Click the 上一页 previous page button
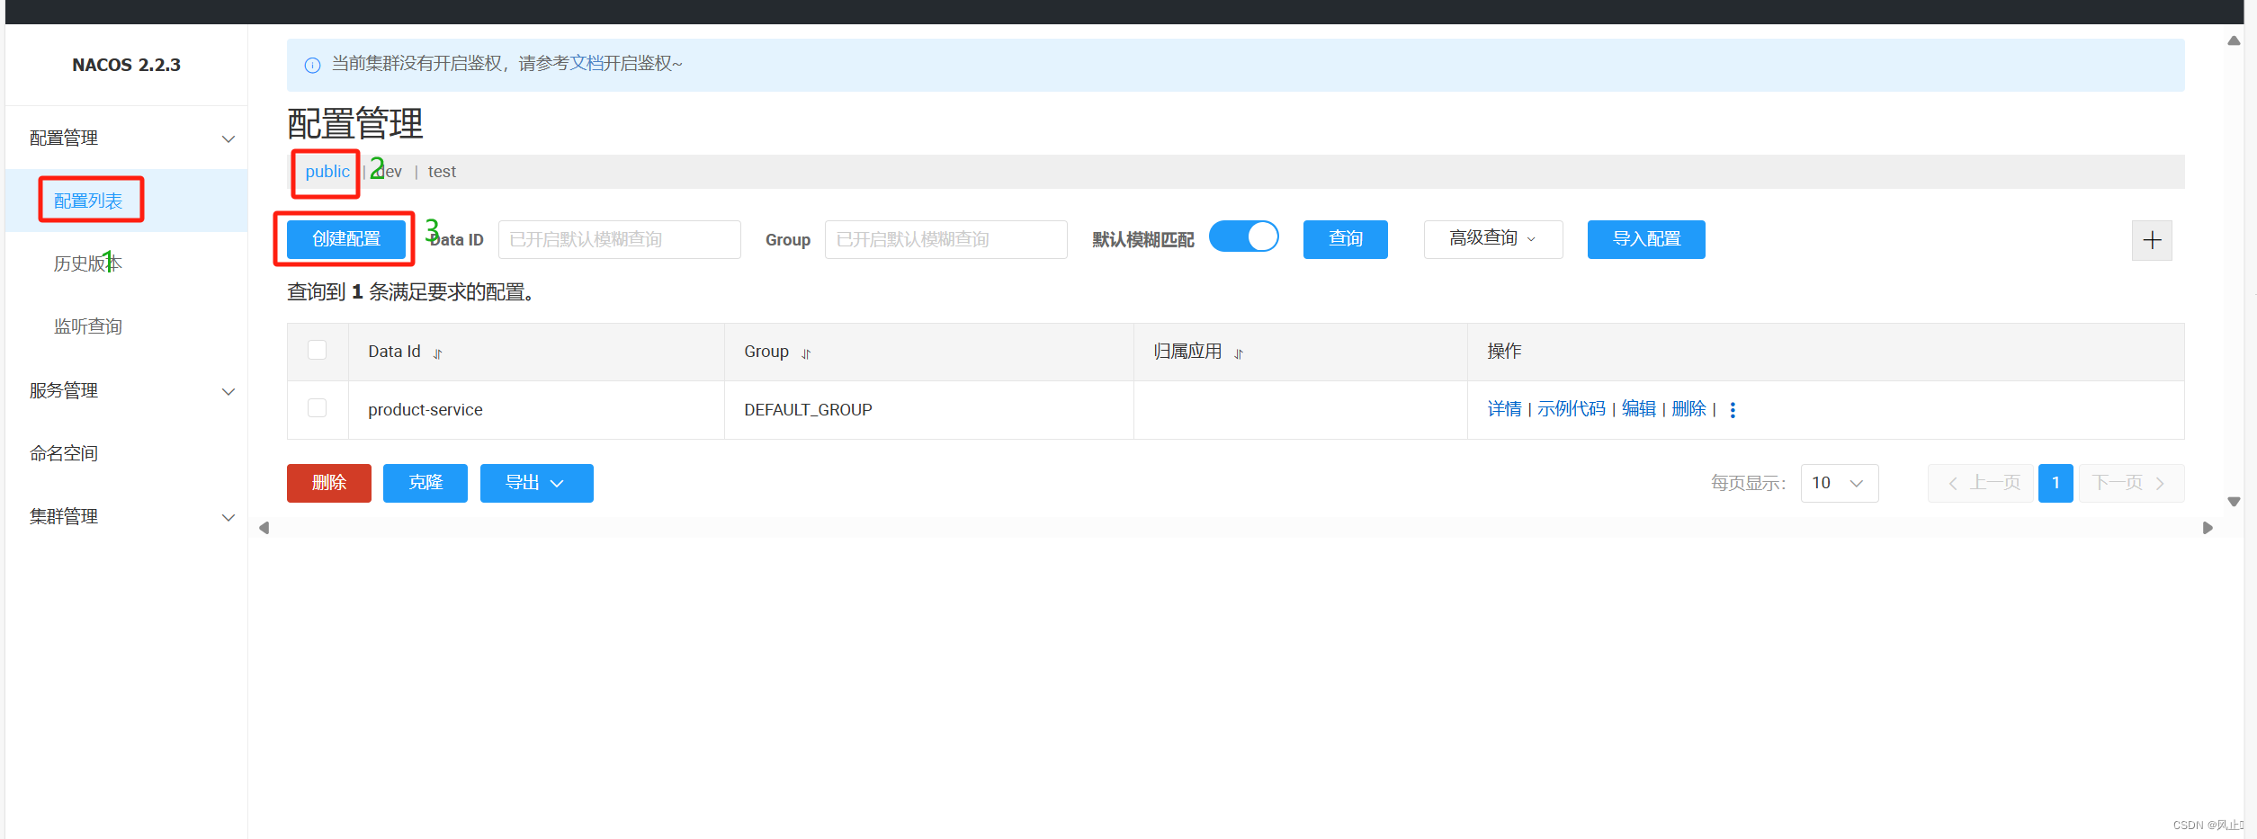The width and height of the screenshot is (2257, 839). pos(1981,483)
